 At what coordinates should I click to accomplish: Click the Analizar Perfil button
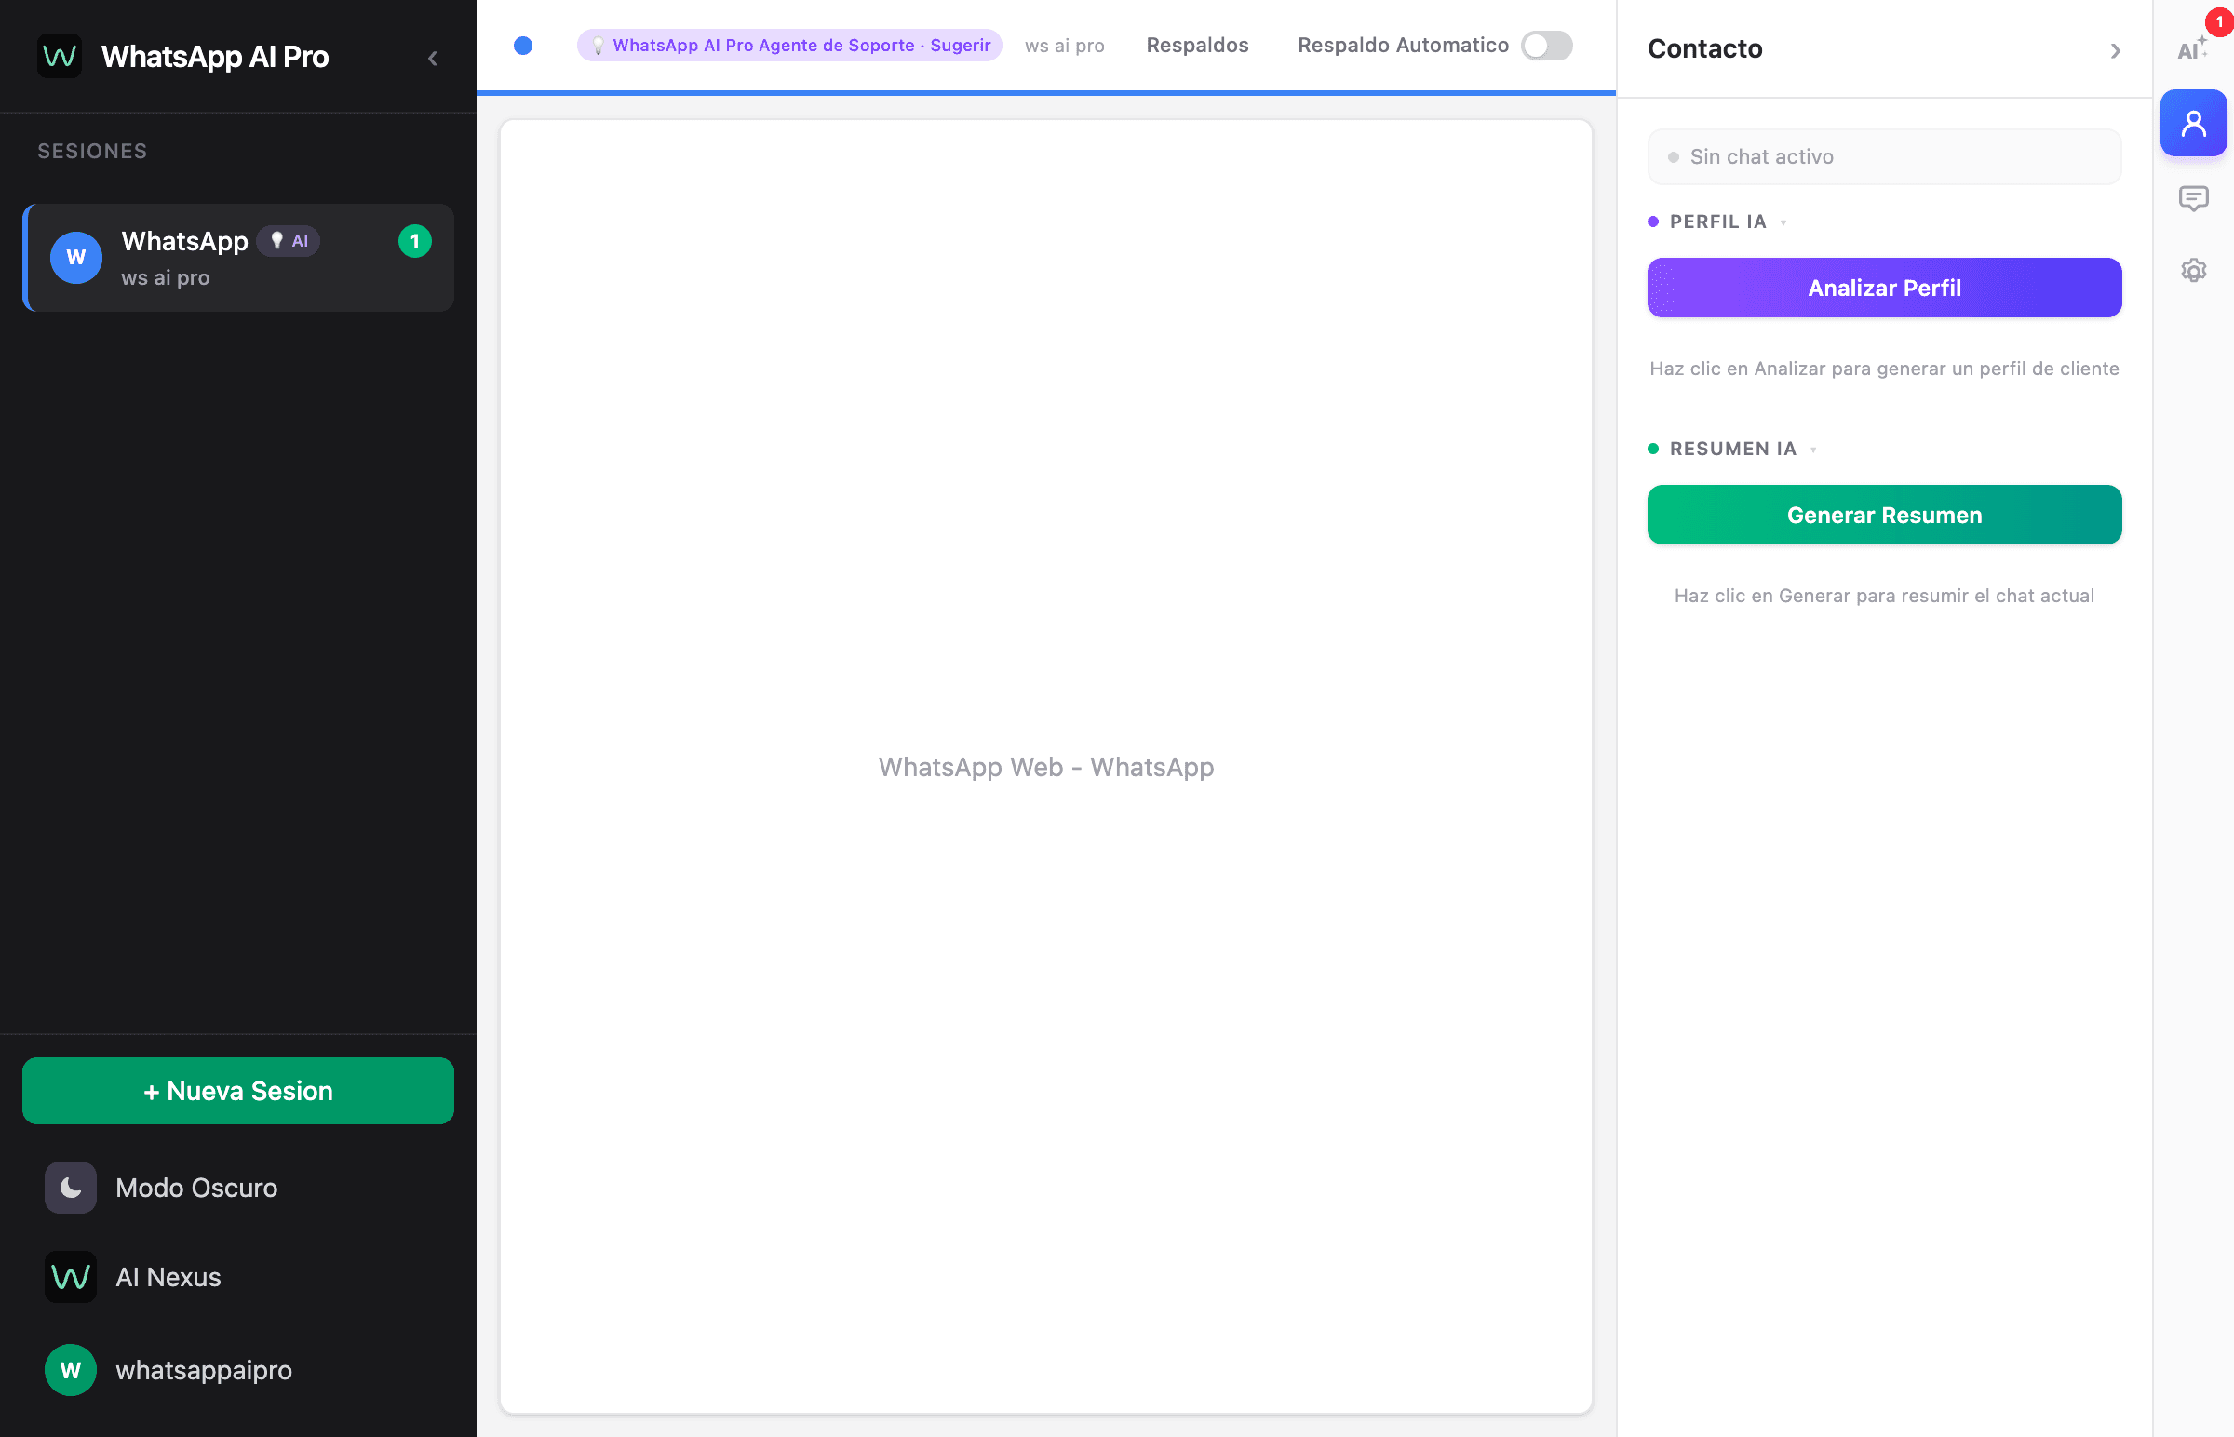click(x=1884, y=288)
